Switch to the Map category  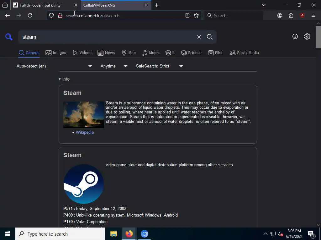click(129, 53)
